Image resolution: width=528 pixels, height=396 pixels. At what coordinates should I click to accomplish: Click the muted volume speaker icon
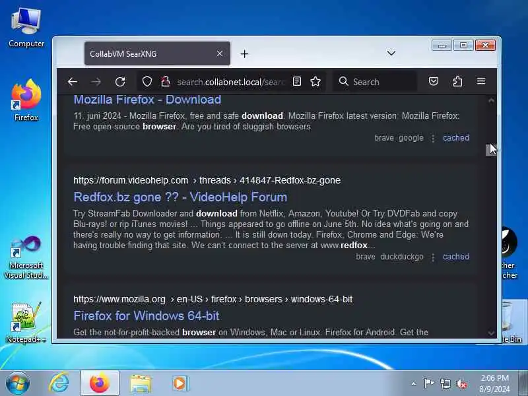[461, 383]
